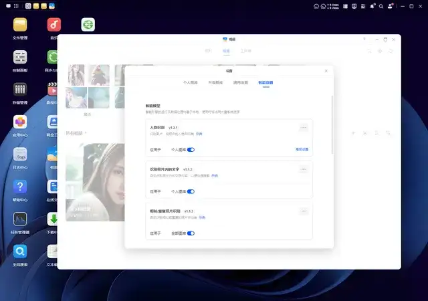
Task: Open 高级设置 link in 人物识别 card
Action: [302, 149]
